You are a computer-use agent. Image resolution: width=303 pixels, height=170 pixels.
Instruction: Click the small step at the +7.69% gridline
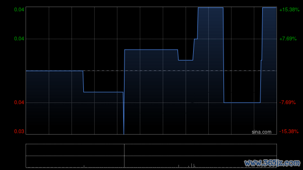[196, 39]
